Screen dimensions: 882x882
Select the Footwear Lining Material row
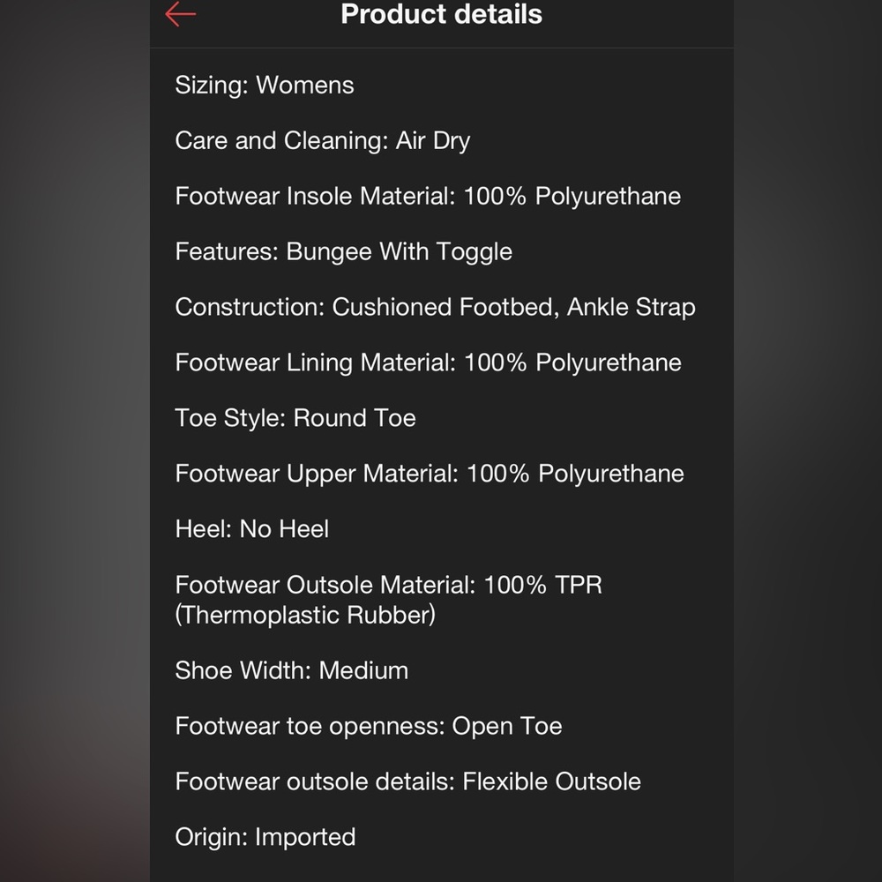(x=428, y=363)
